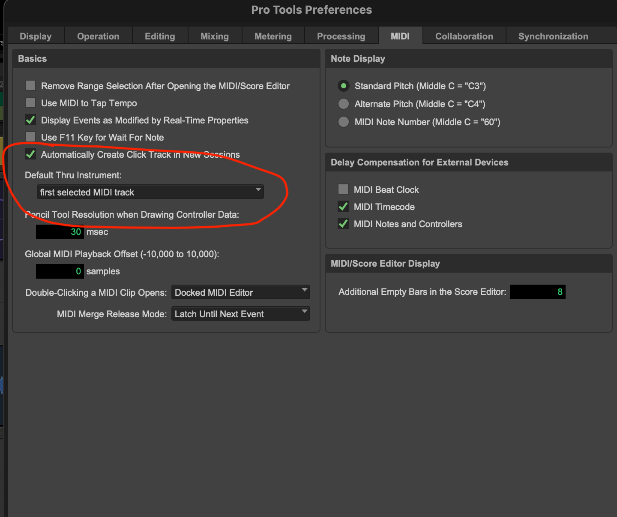Open the Collaboration tab
Image resolution: width=617 pixels, height=517 pixels.
click(x=464, y=36)
